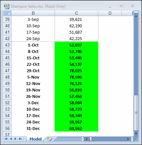
Task: Go to next sheet tab arrow
Action: tap(15, 139)
